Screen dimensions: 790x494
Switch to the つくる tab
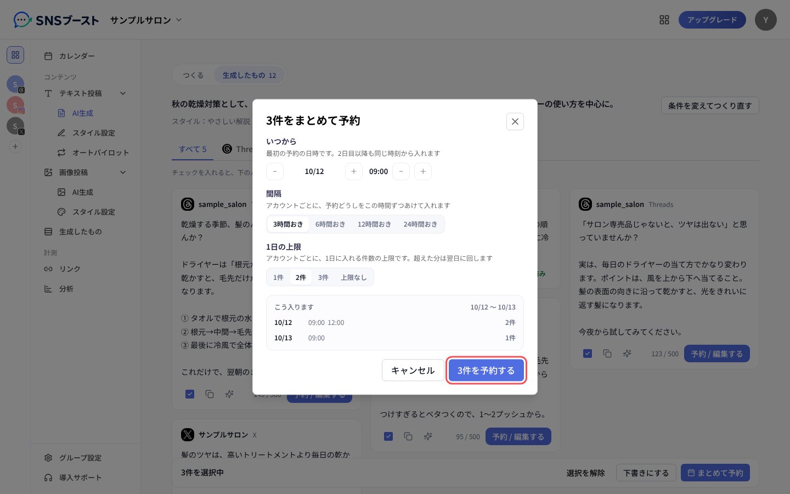pos(193,75)
